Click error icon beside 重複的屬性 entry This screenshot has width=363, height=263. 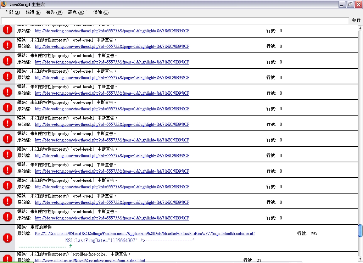coord(7,237)
